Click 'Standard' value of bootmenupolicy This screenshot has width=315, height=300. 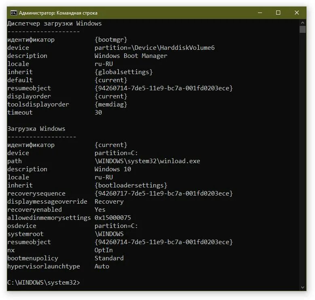[x=109, y=258]
